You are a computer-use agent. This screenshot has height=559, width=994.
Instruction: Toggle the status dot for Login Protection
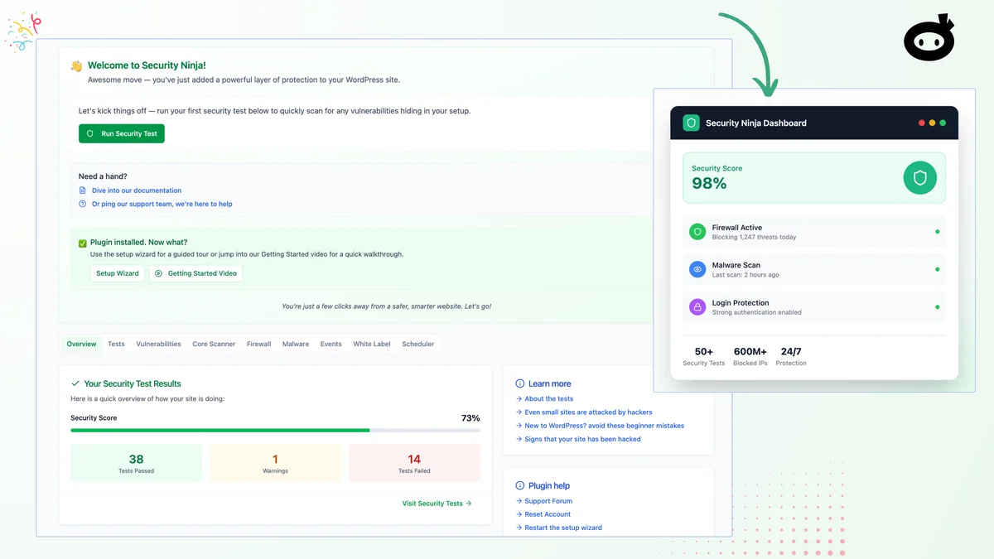pos(935,306)
